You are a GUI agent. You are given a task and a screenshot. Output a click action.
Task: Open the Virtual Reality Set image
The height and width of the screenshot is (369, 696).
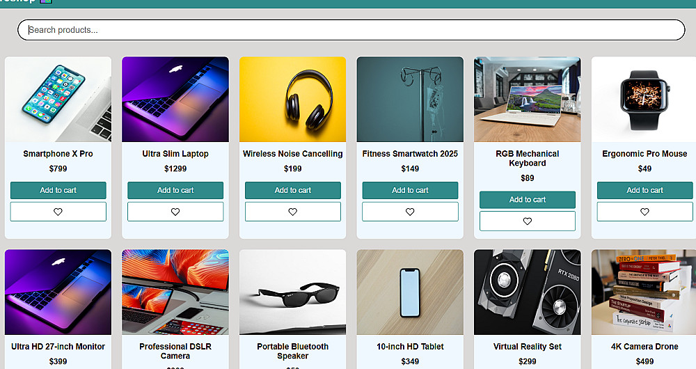(x=528, y=292)
